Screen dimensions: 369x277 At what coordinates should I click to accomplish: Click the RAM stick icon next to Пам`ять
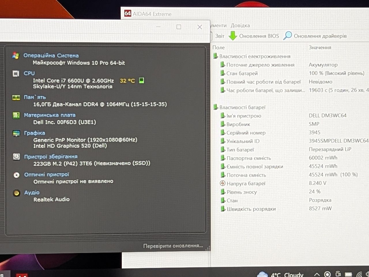(x=16, y=98)
